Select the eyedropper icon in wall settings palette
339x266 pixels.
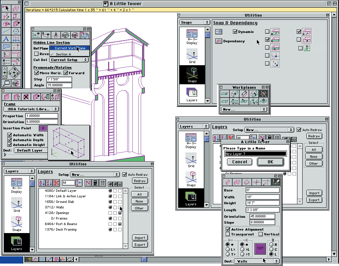click(x=276, y=182)
